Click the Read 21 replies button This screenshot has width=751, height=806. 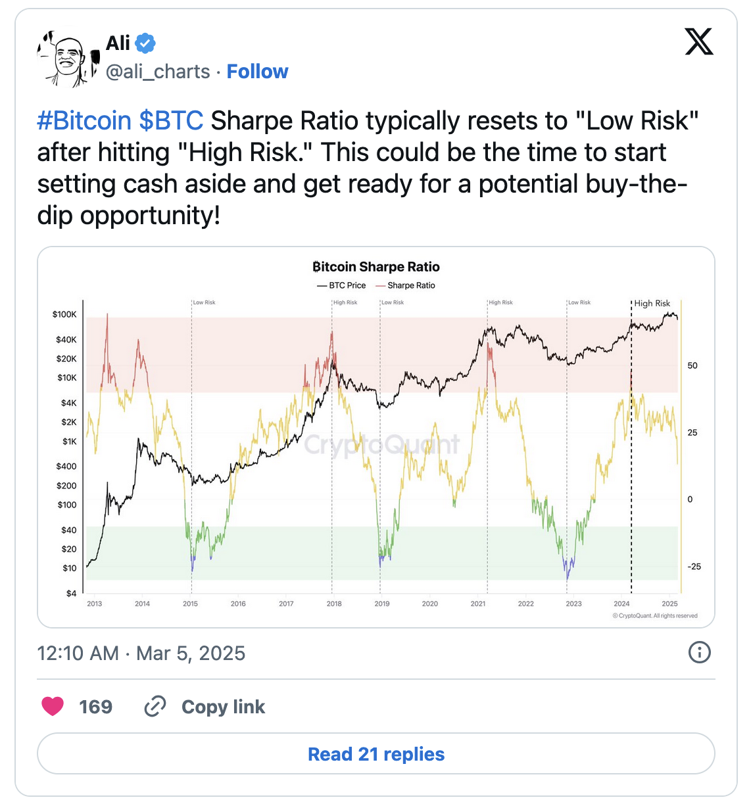[x=376, y=754]
